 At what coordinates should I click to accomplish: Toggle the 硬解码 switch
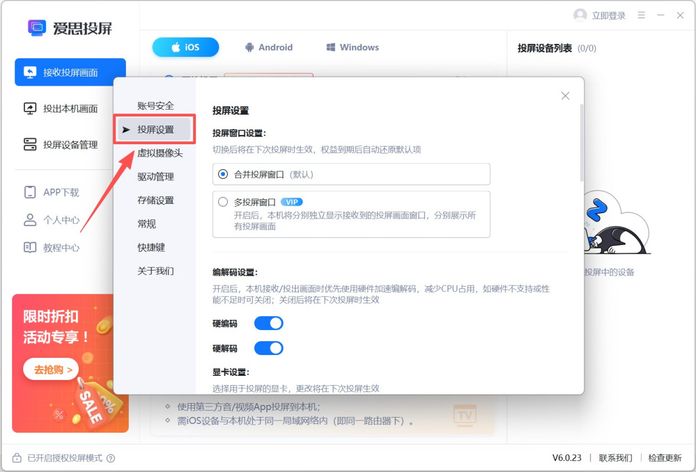point(269,348)
